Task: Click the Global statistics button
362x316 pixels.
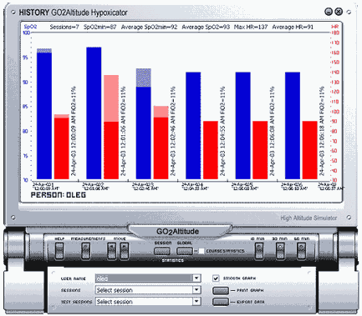Action: pos(185,251)
